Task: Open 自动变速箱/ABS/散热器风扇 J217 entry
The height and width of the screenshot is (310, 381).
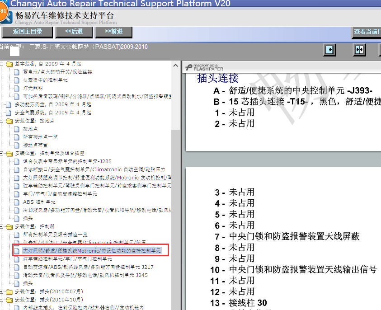Action: tap(88, 267)
